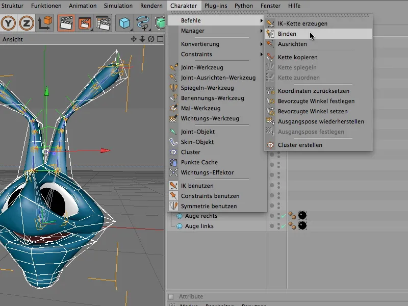Image resolution: width=408 pixels, height=306 pixels.
Task: Toggle green checkmark on Auge rechts
Action: coord(284,216)
